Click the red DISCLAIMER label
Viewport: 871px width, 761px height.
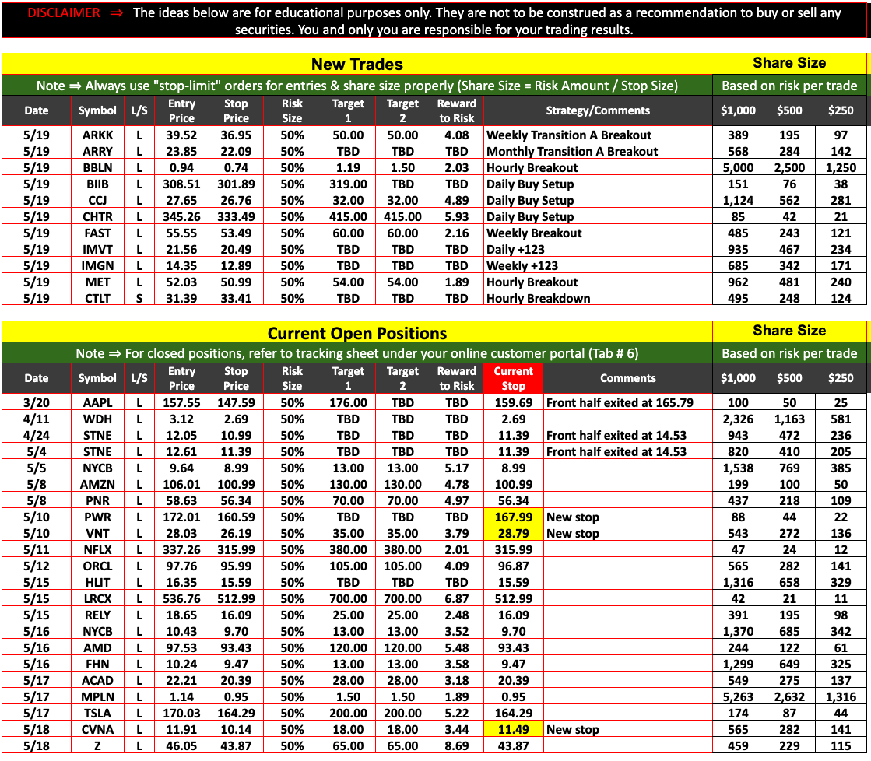pyautogui.click(x=64, y=12)
